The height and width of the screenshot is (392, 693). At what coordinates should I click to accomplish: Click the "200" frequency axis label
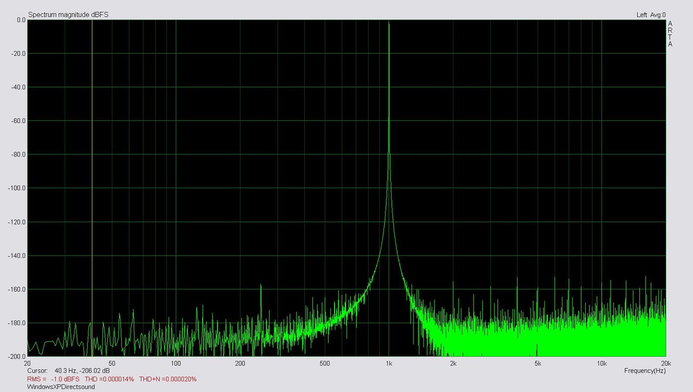240,363
